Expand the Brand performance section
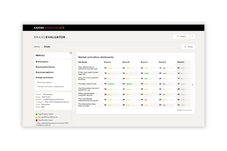Screen dimensions: 227x151 click(45, 67)
